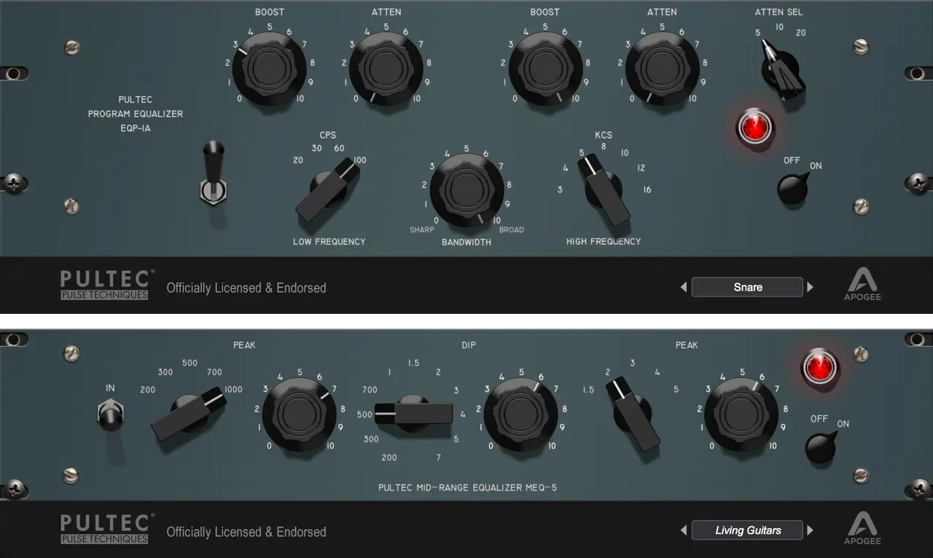Image resolution: width=933 pixels, height=558 pixels.
Task: Click the '1000' mark on the MEQ-5 peak selector
Action: click(x=233, y=390)
